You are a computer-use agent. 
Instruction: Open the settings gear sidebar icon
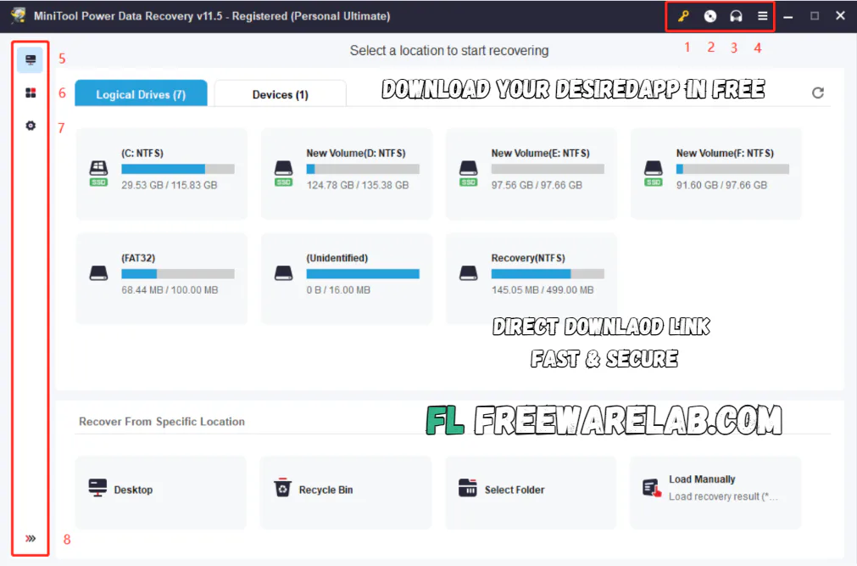pos(31,126)
